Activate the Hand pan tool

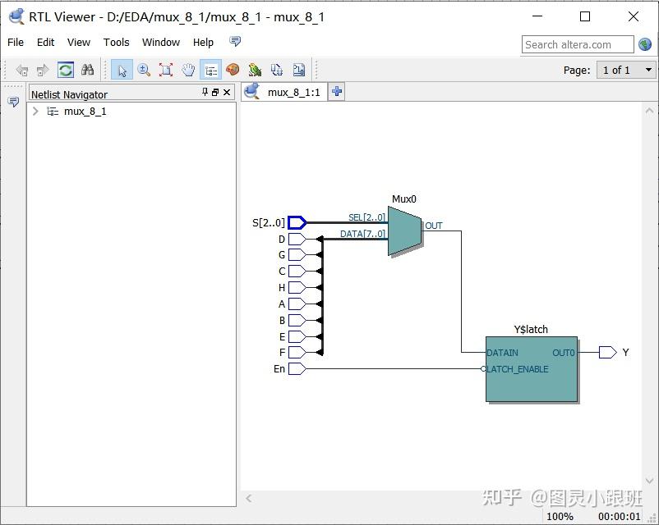189,70
